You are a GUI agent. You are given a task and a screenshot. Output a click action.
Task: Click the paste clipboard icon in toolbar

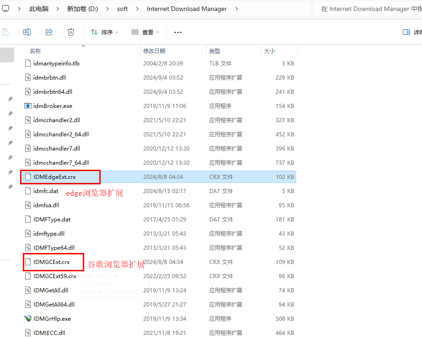coord(5,32)
